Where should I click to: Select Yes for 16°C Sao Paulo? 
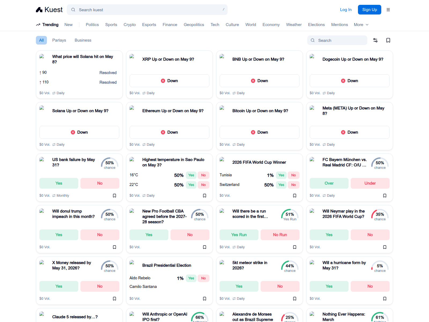[x=191, y=175]
